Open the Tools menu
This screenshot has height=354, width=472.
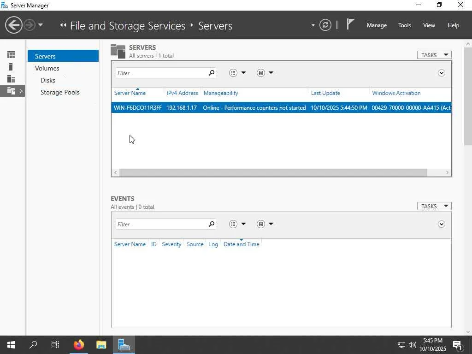[404, 25]
